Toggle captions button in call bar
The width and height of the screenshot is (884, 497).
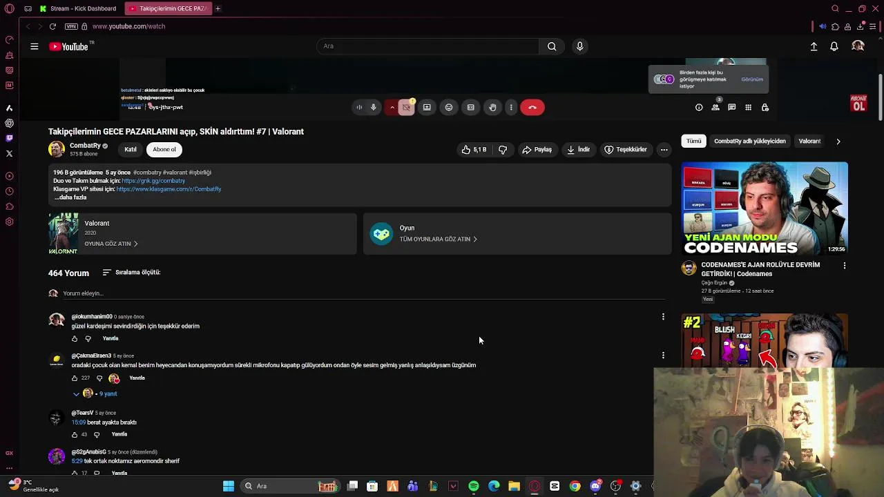[471, 107]
